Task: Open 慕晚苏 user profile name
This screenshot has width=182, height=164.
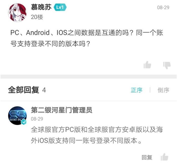Action: tap(41, 7)
